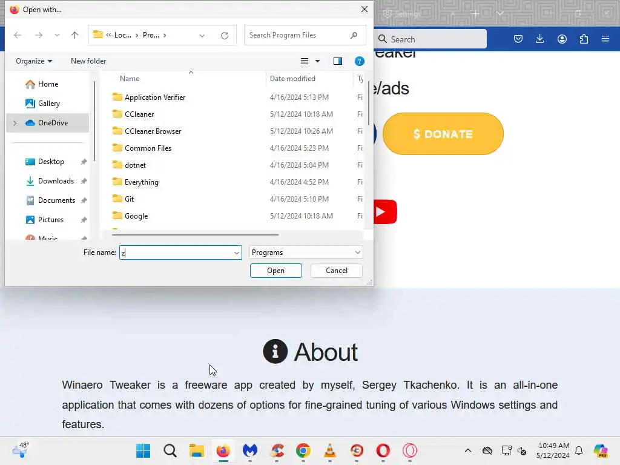
Task: Open Opera GX from taskbar
Action: point(410,450)
